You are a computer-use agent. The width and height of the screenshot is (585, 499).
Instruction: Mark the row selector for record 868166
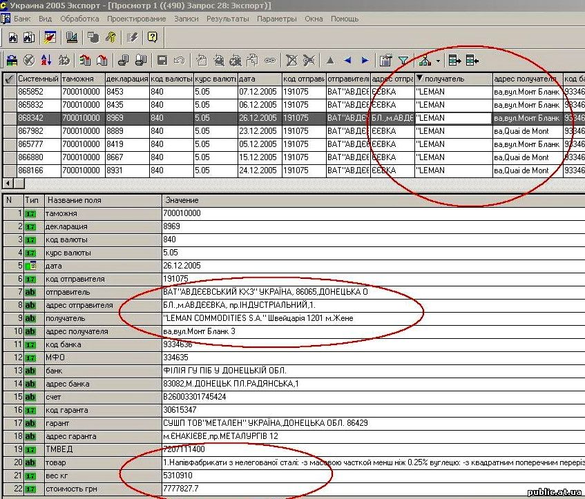click(x=10, y=170)
